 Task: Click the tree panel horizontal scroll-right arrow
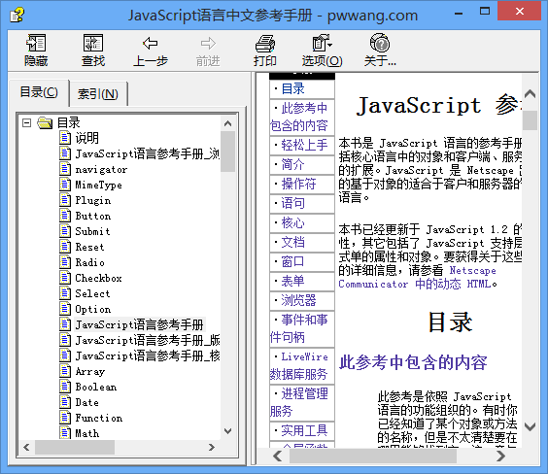[x=212, y=447]
